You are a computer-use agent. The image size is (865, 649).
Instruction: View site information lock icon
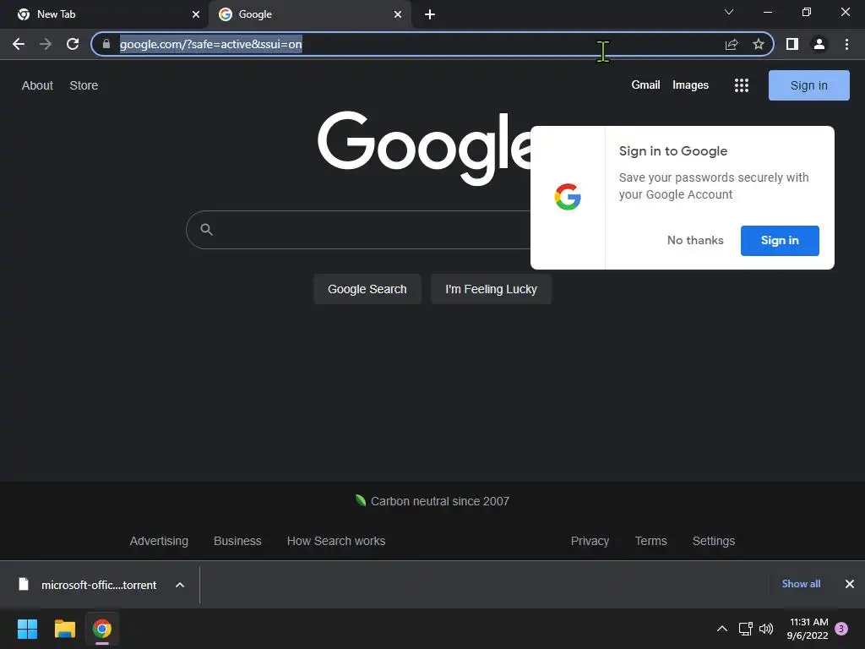106,44
